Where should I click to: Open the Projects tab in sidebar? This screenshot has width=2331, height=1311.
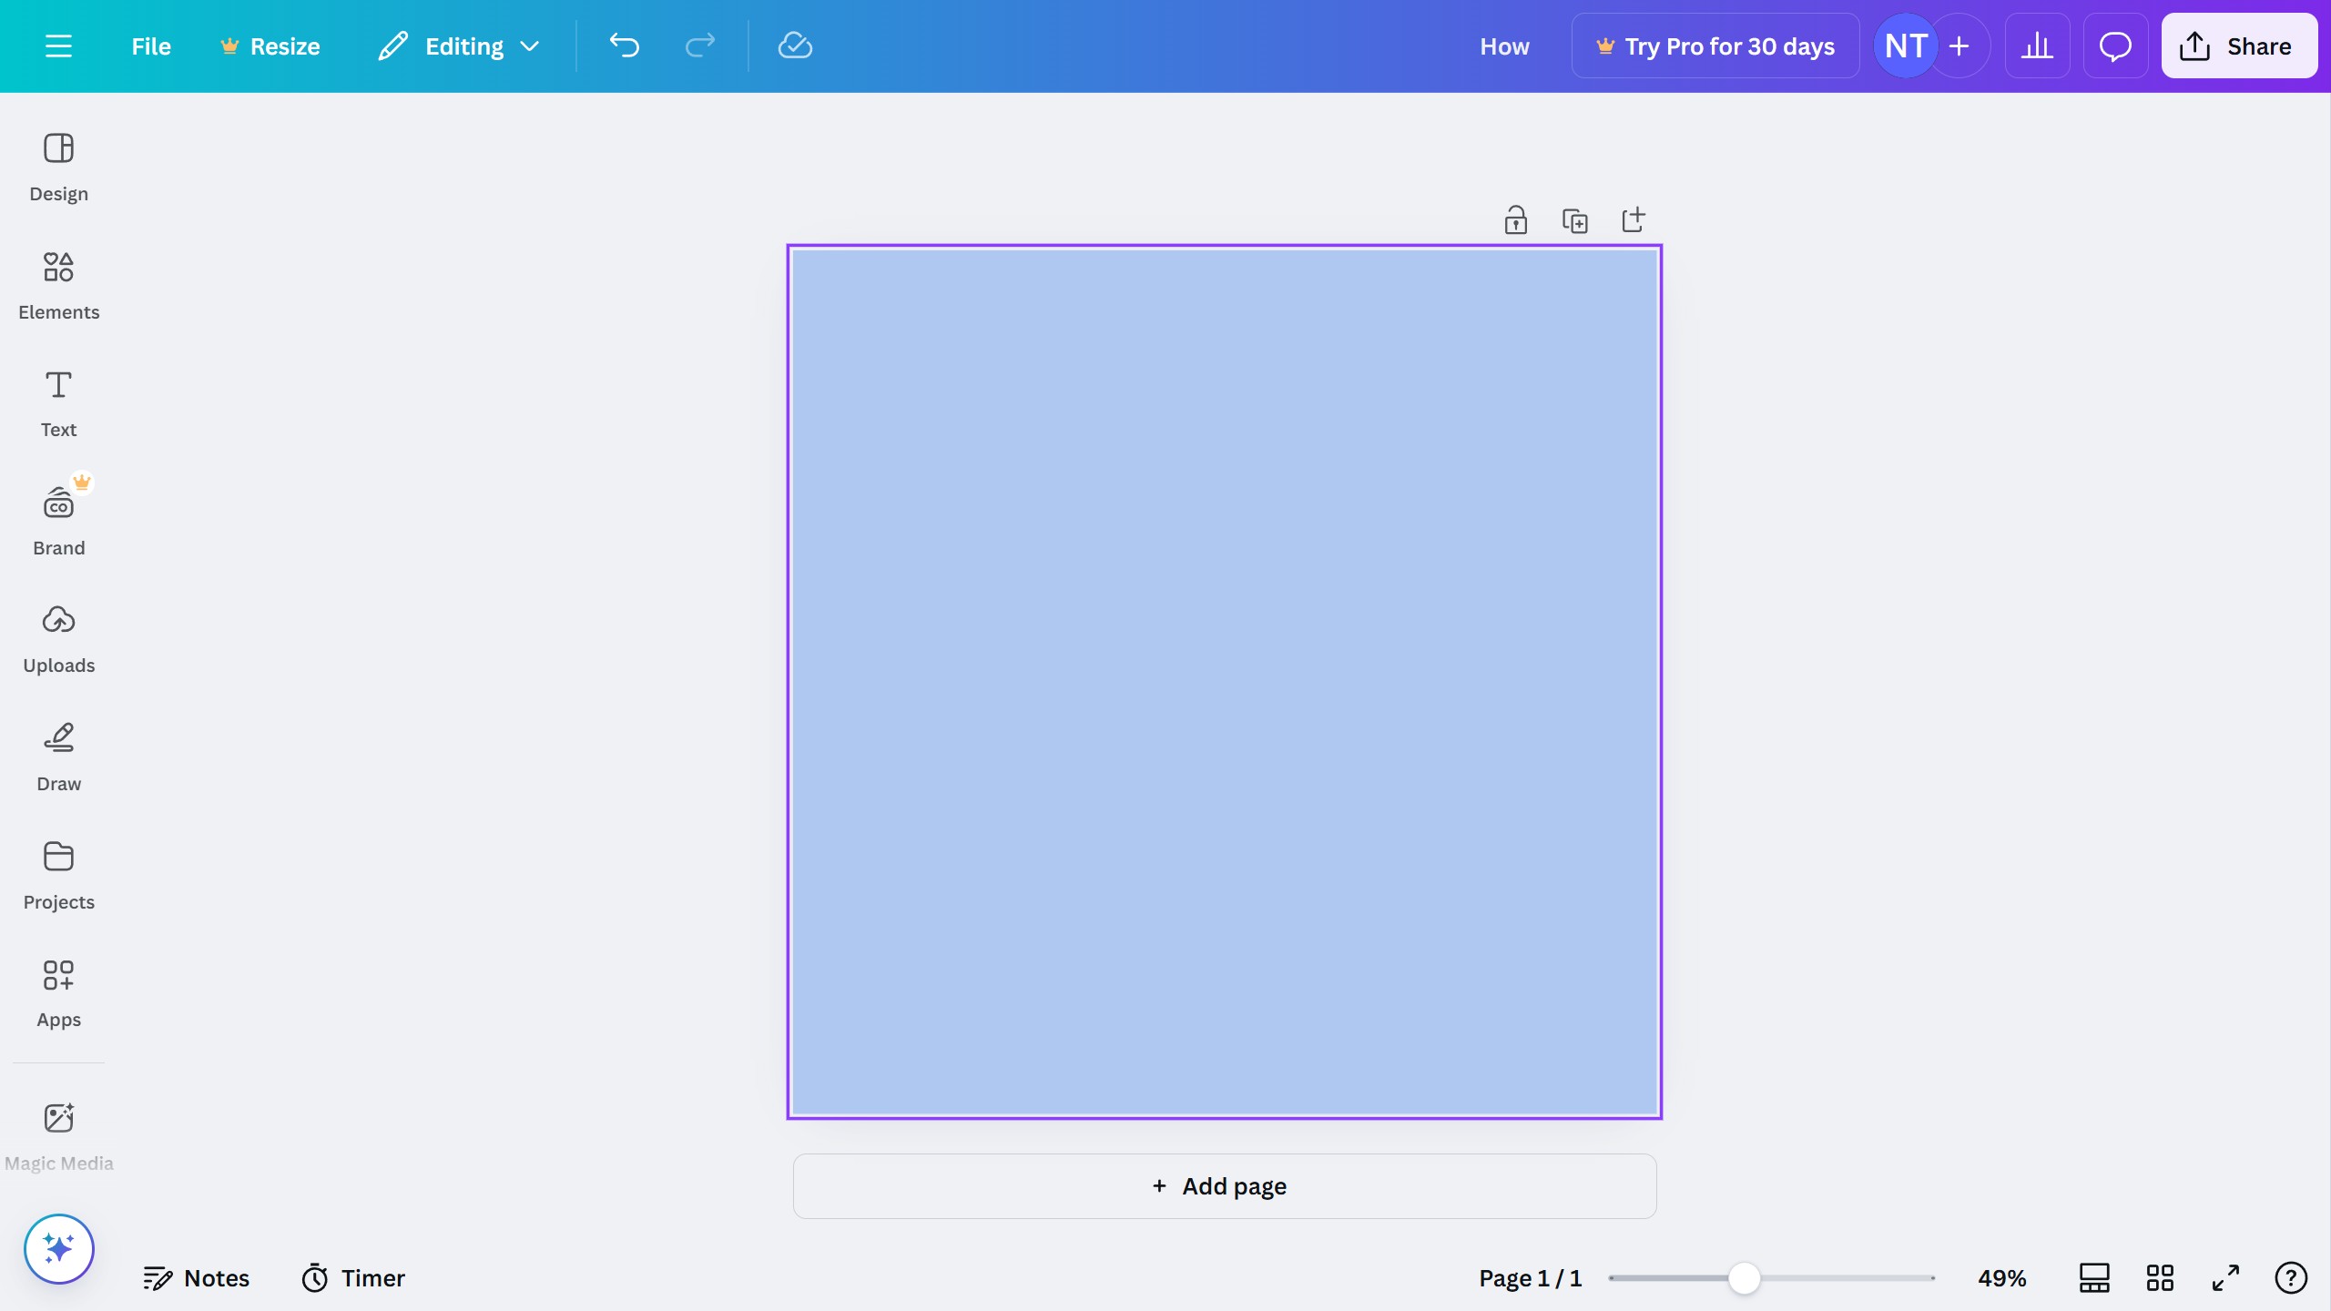click(x=58, y=875)
